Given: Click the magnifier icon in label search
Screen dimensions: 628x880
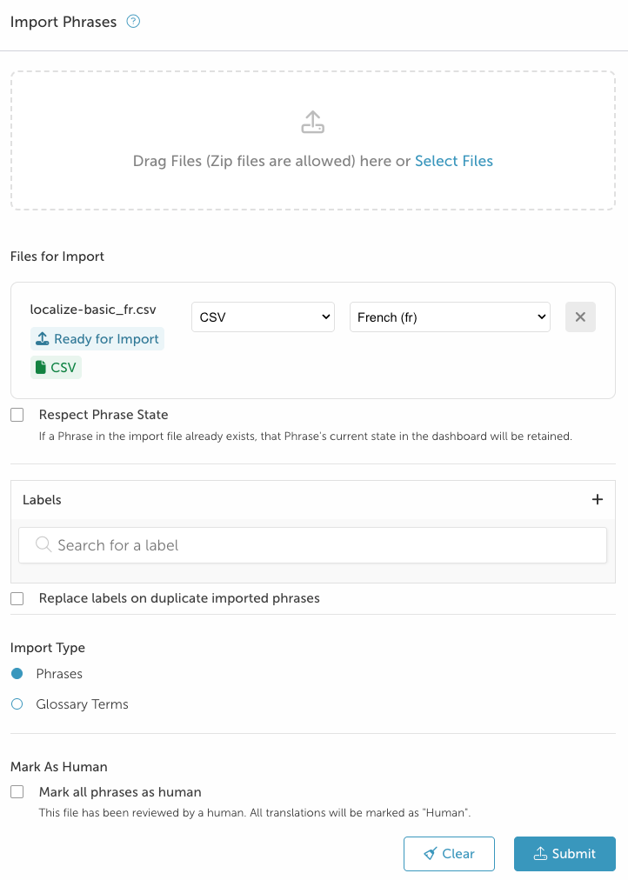Looking at the screenshot, I should tap(43, 545).
